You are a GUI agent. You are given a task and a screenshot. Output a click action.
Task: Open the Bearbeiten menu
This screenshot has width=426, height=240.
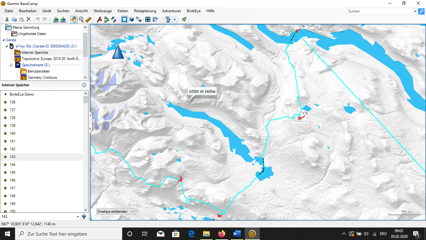(x=28, y=11)
